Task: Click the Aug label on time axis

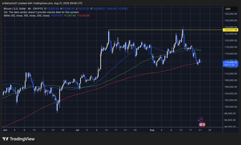Action: click(x=152, y=130)
